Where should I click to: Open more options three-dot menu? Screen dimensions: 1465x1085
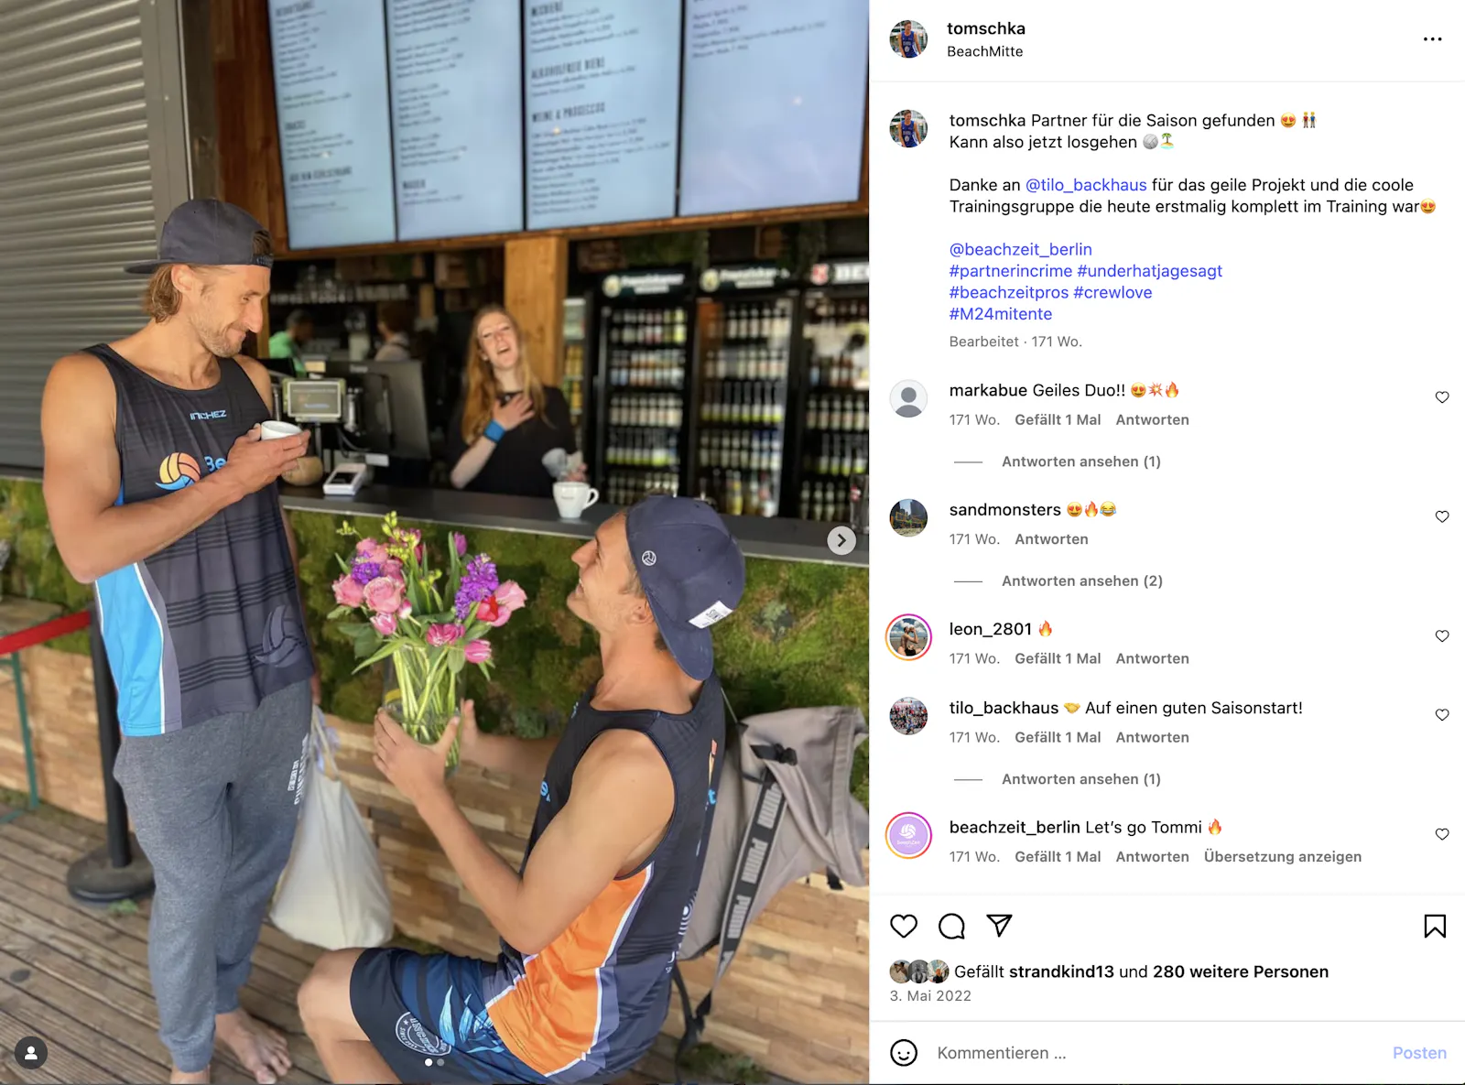(1433, 39)
